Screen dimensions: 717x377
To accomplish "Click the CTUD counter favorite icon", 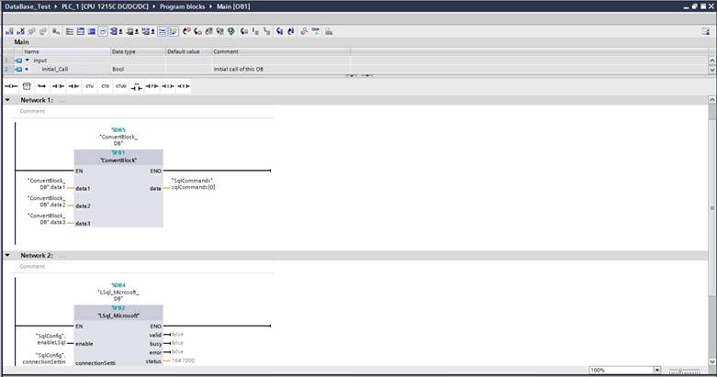I will click(x=120, y=86).
